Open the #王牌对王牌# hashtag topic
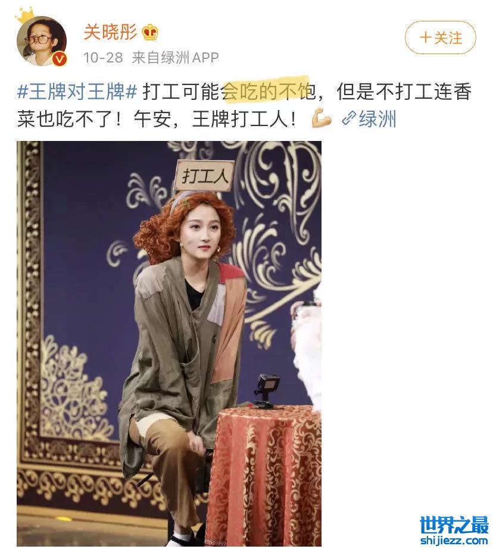 77,92
